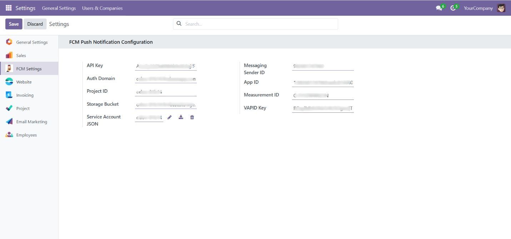The image size is (511, 239).
Task: Select the General Settings sidebar entry
Action: [31, 42]
